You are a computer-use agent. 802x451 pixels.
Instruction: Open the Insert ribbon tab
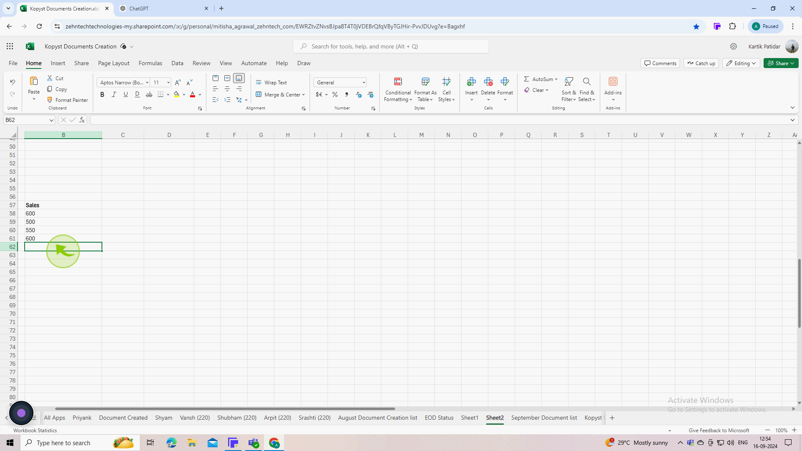coord(58,63)
